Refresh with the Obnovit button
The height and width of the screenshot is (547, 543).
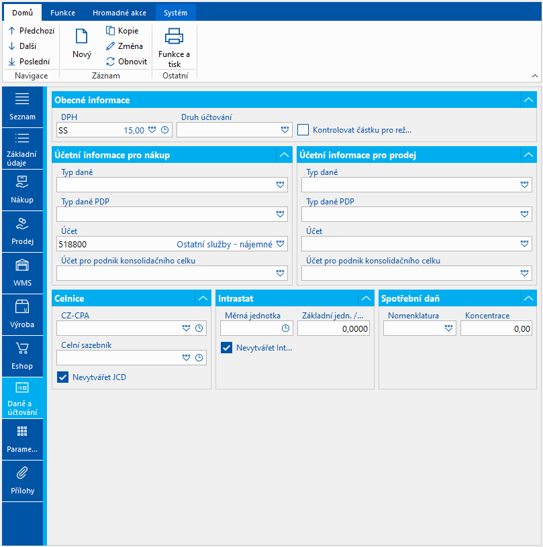126,62
